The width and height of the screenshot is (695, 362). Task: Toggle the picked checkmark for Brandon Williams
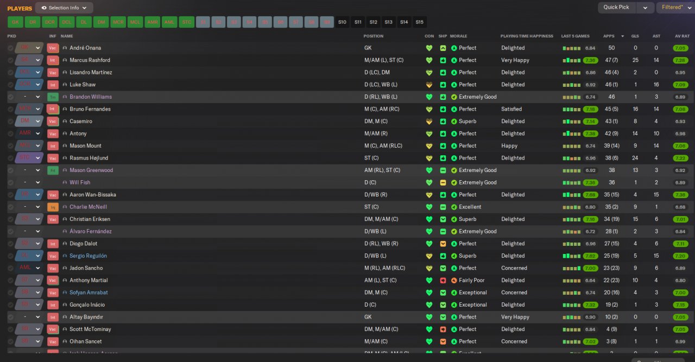10,97
